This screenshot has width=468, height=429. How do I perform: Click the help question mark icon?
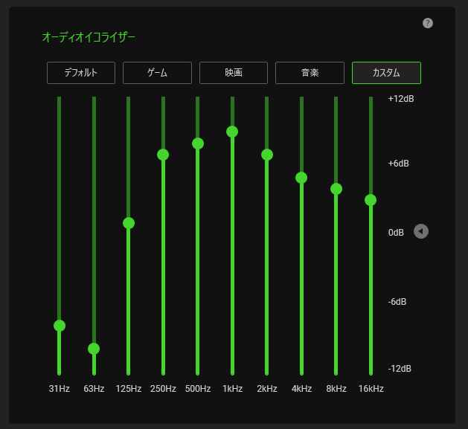tap(428, 23)
